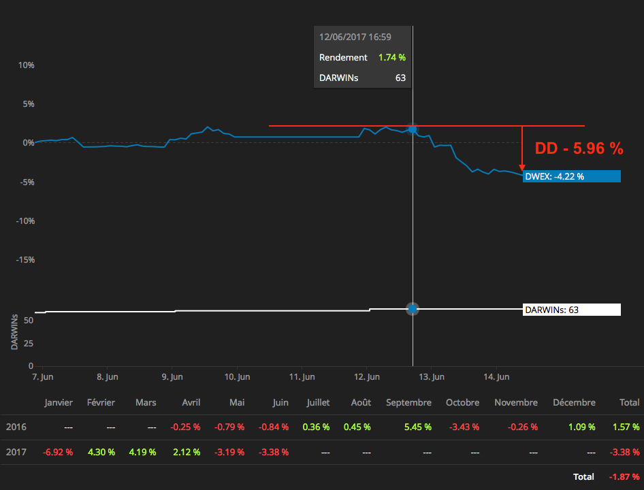644x490 pixels.
Task: Click the Novembre column header
Action: click(x=516, y=403)
